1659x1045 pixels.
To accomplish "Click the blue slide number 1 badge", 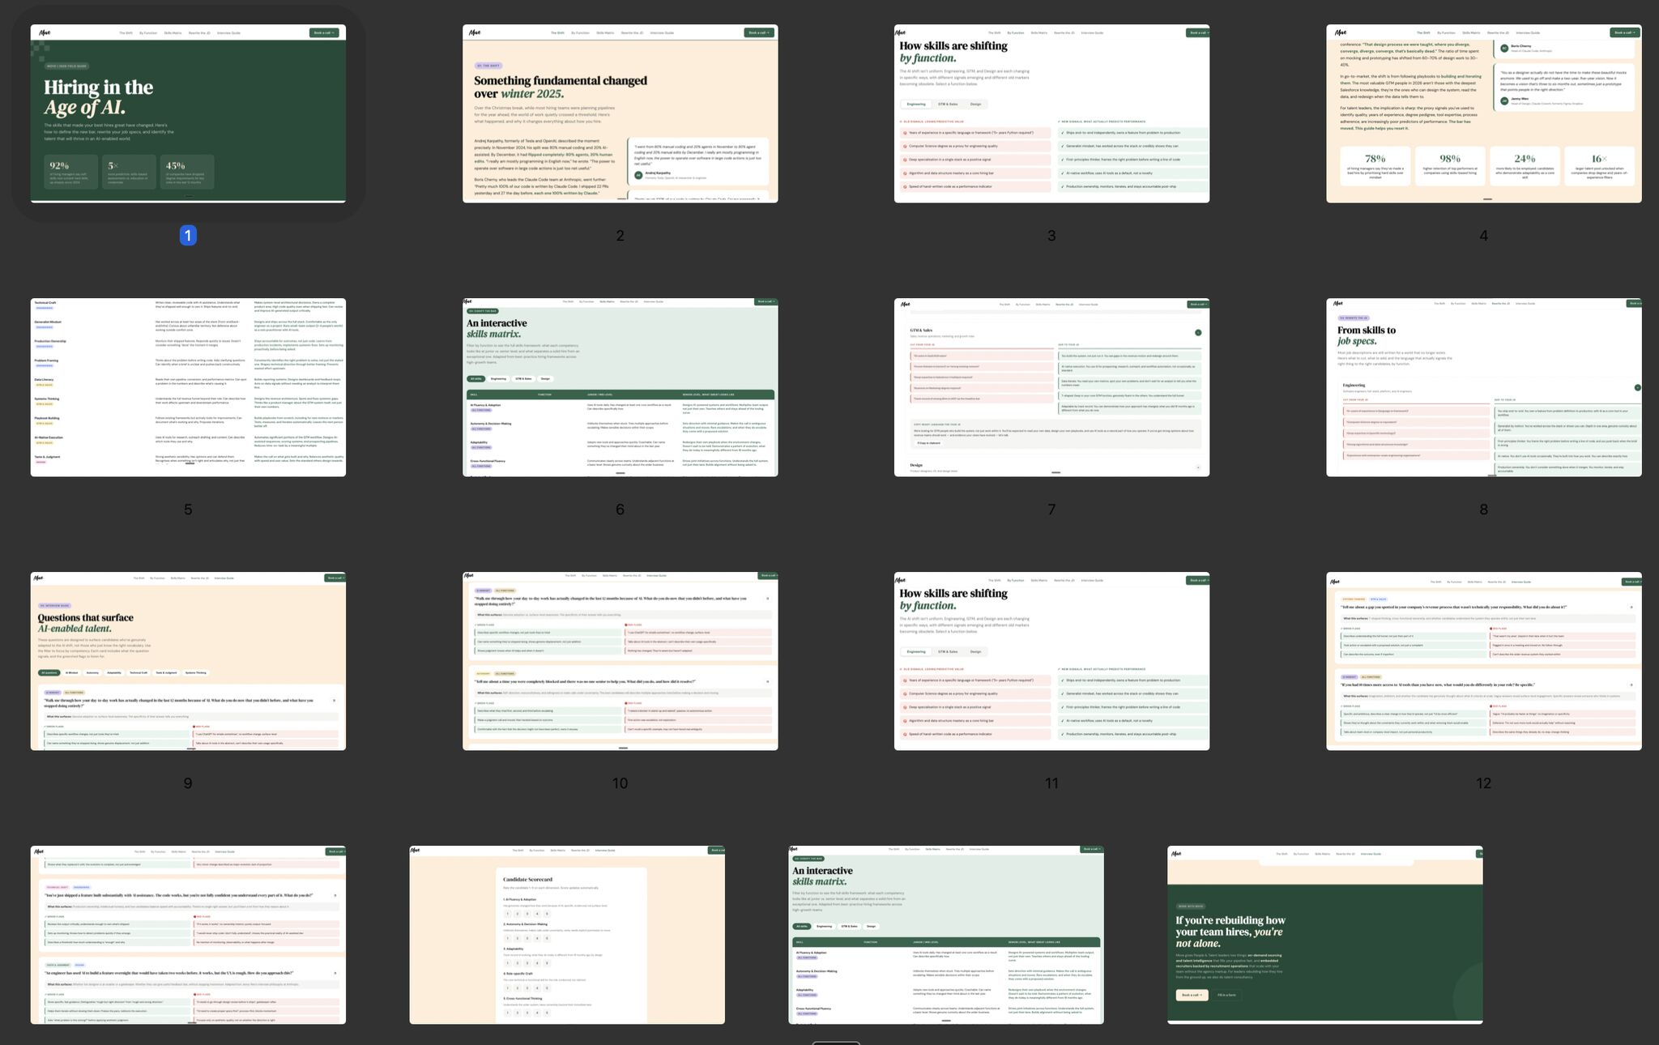I will 188,236.
